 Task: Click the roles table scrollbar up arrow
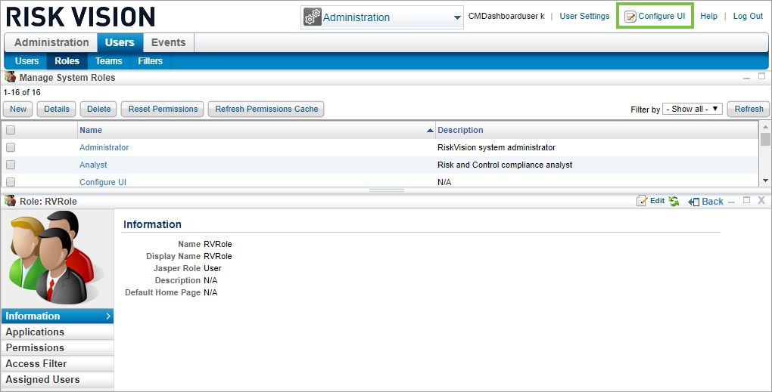pos(765,127)
